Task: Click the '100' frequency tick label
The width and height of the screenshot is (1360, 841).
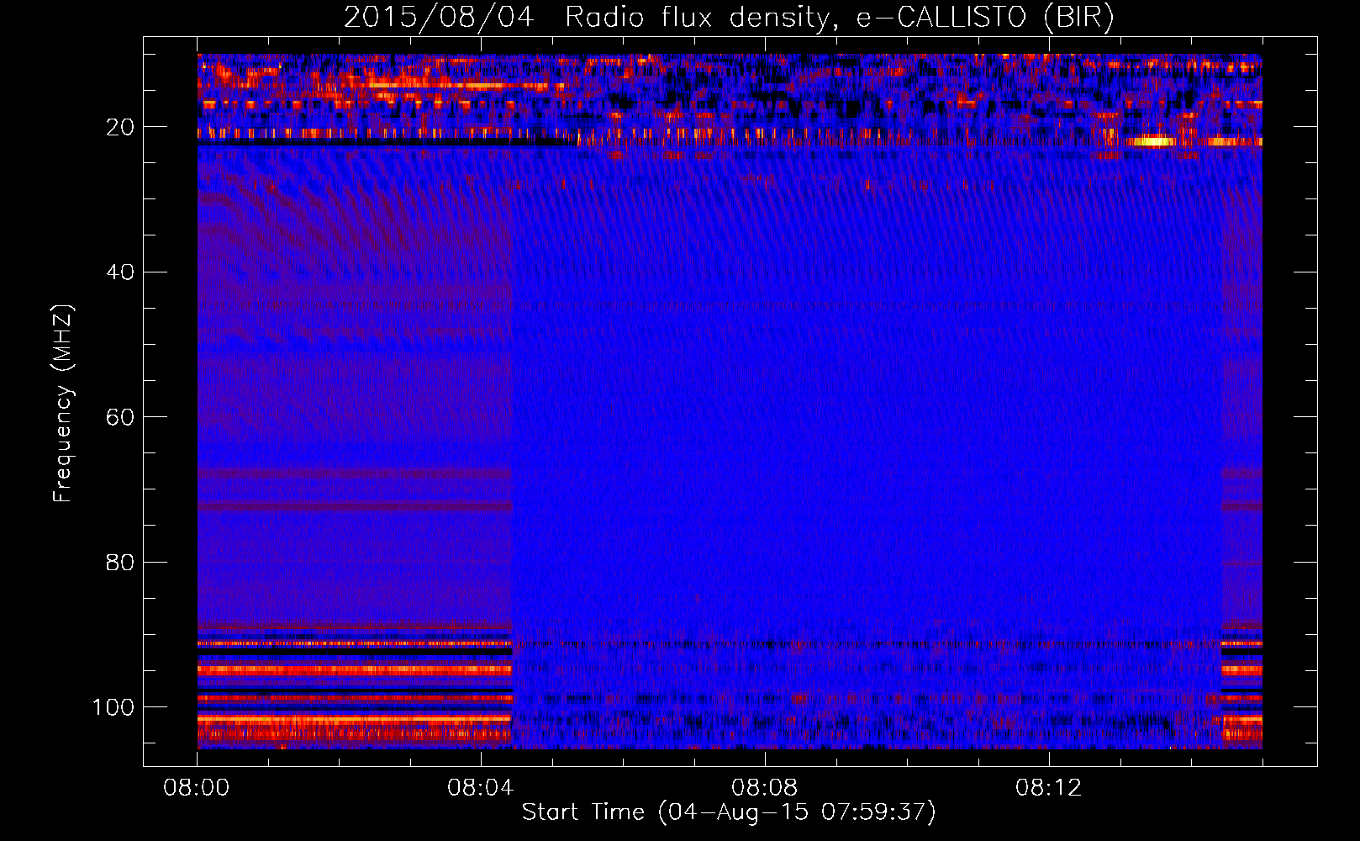Action: click(x=113, y=706)
